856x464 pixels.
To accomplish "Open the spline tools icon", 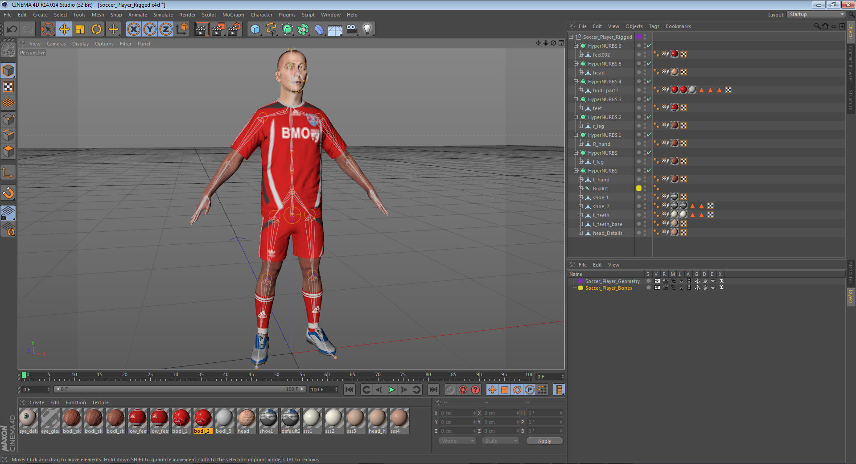I will click(271, 29).
